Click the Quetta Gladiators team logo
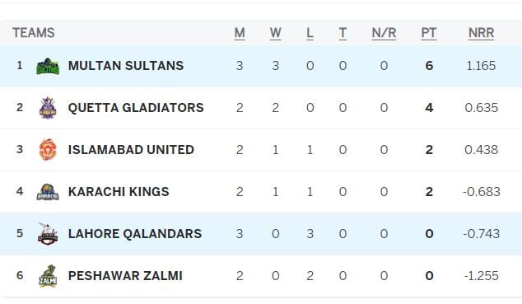The image size is (522, 304). point(48,108)
